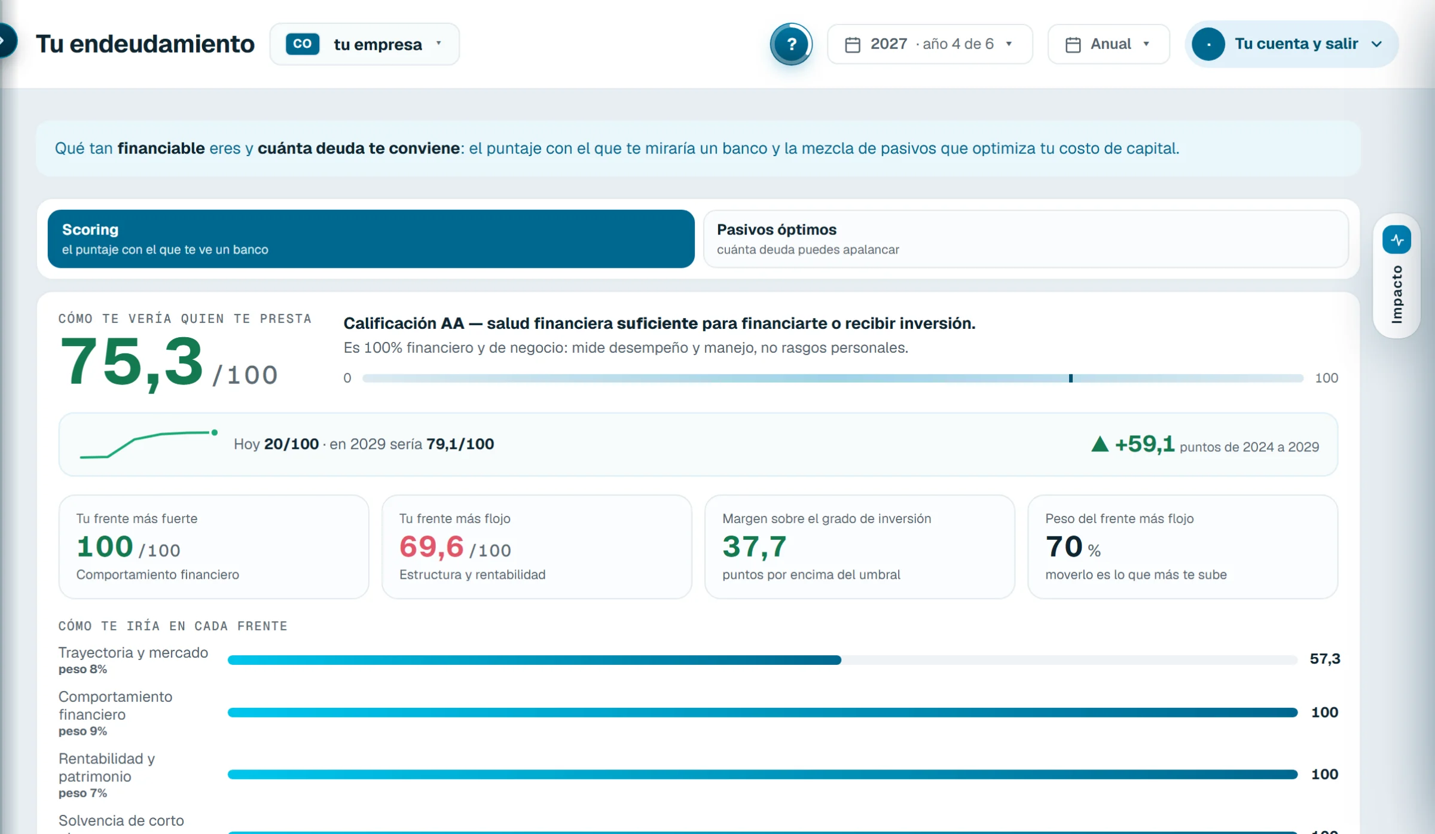Open the Peso del frente más flojo card
This screenshot has height=834, width=1435.
[1183, 546]
